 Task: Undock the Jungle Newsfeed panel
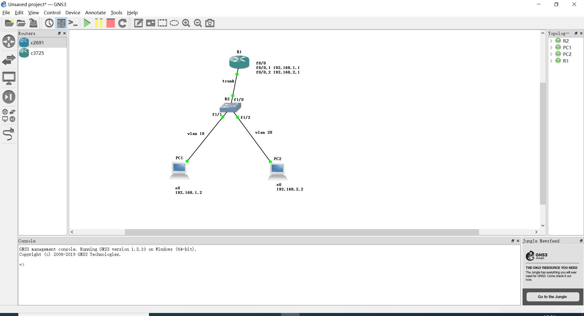581,241
